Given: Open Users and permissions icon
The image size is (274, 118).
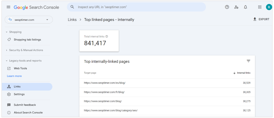Looking at the screenshot, I should pos(236,7).
